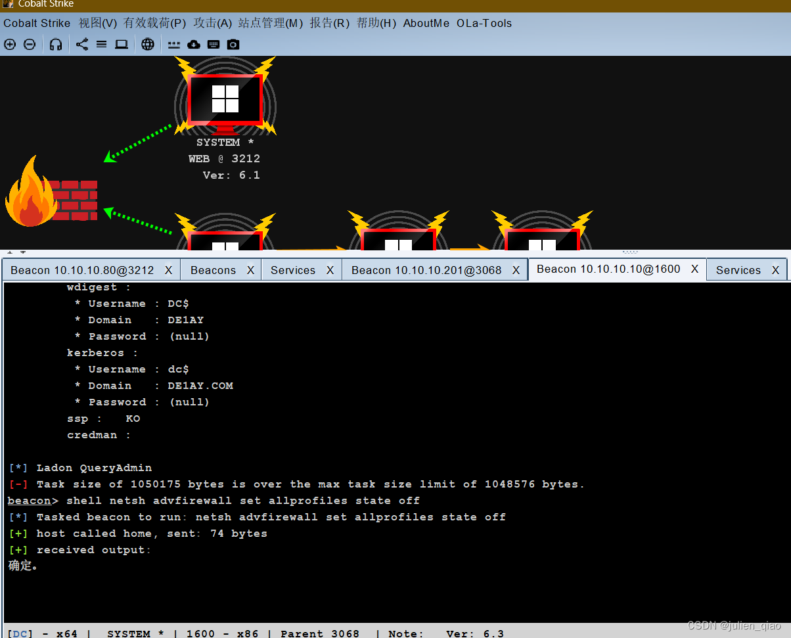Click the 'credman :' console line
Image resolution: width=791 pixels, height=638 pixels.
99,435
